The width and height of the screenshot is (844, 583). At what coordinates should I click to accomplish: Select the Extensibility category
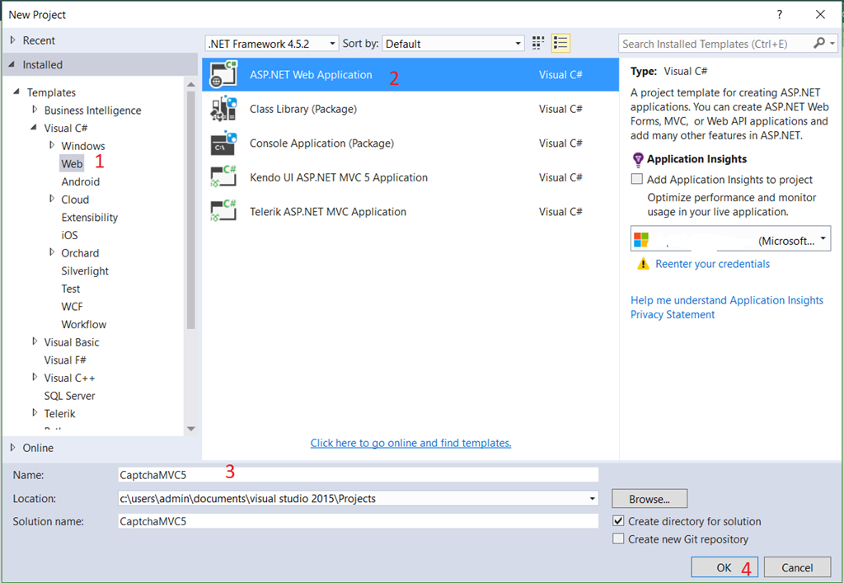[x=89, y=218]
